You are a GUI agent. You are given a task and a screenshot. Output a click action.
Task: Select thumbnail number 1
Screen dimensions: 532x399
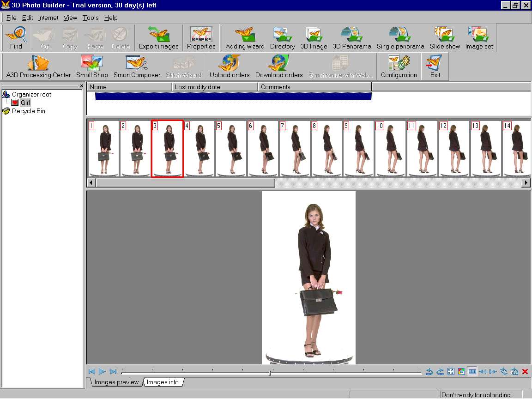coord(104,149)
